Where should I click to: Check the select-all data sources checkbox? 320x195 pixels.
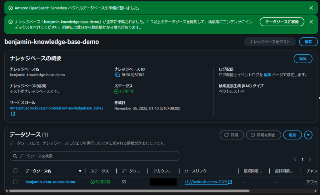tap(15, 171)
